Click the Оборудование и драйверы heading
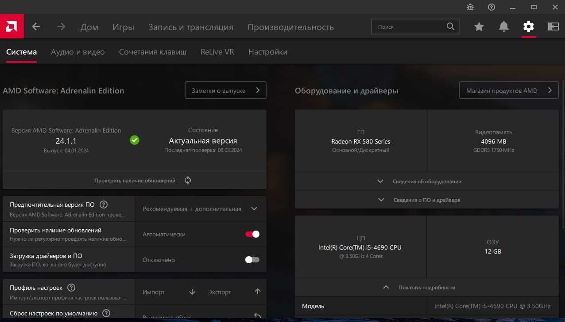The image size is (565, 322). (347, 91)
